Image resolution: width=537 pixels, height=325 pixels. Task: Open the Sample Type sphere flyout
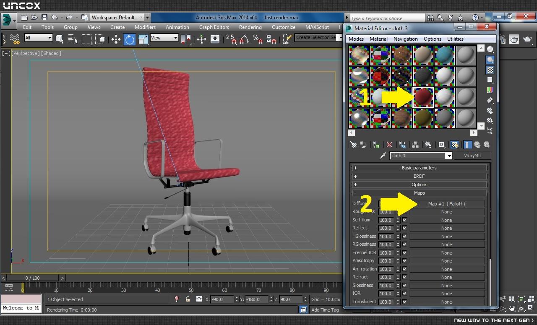pyautogui.click(x=490, y=50)
